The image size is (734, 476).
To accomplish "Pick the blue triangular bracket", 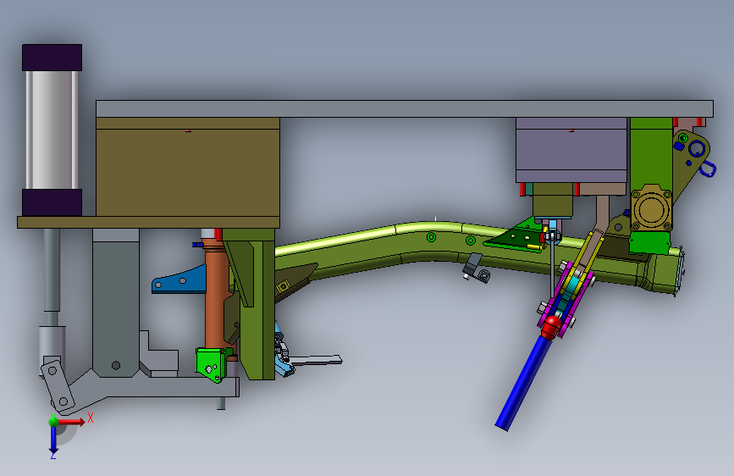I will (179, 280).
